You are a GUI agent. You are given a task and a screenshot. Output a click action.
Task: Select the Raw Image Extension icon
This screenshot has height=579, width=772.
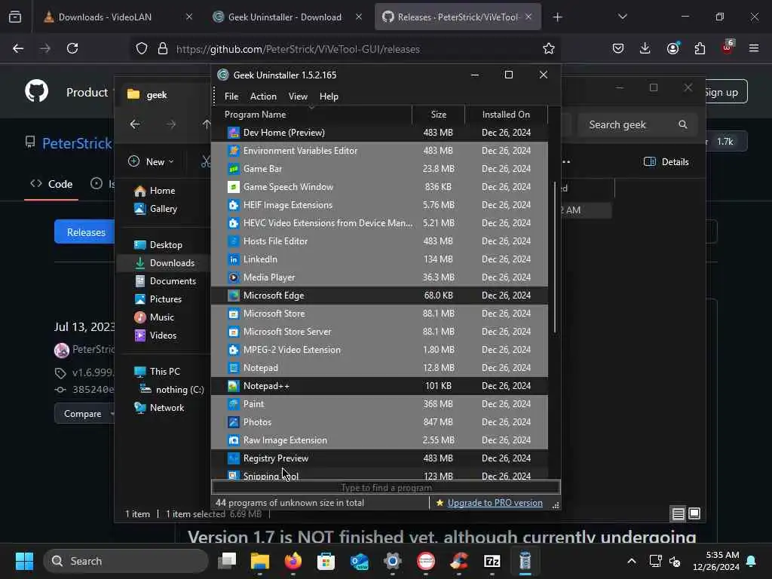pos(234,440)
